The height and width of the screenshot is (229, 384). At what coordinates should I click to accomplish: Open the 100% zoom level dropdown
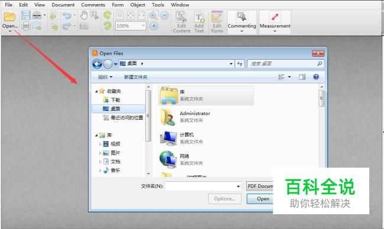(x=143, y=26)
